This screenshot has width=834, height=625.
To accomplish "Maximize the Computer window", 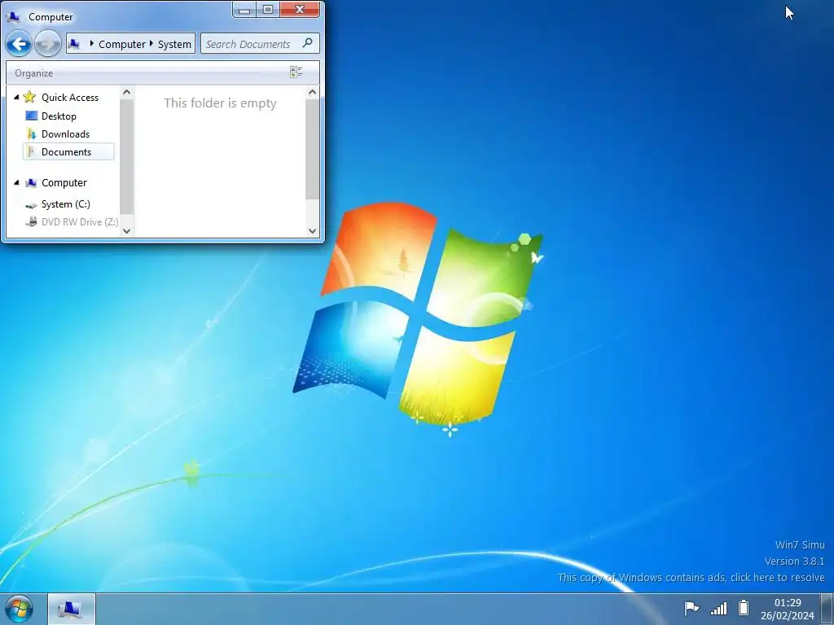I will [x=267, y=10].
